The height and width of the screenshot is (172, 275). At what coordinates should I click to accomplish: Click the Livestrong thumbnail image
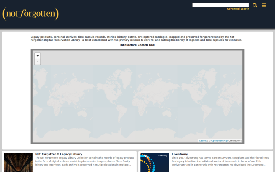[x=154, y=162]
